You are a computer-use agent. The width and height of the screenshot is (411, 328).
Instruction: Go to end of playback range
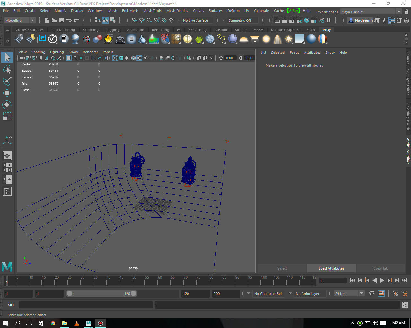[404, 280]
